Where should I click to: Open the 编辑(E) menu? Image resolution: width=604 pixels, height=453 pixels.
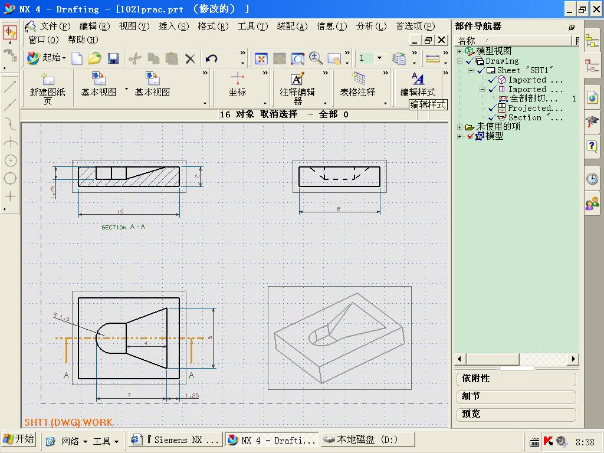coord(94,26)
